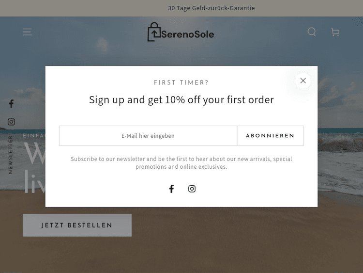The width and height of the screenshot is (363, 273).
Task: Click the JETZT BESTELLEN button
Action: click(77, 225)
